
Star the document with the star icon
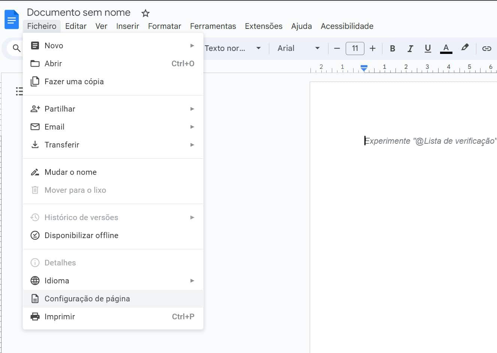(145, 13)
